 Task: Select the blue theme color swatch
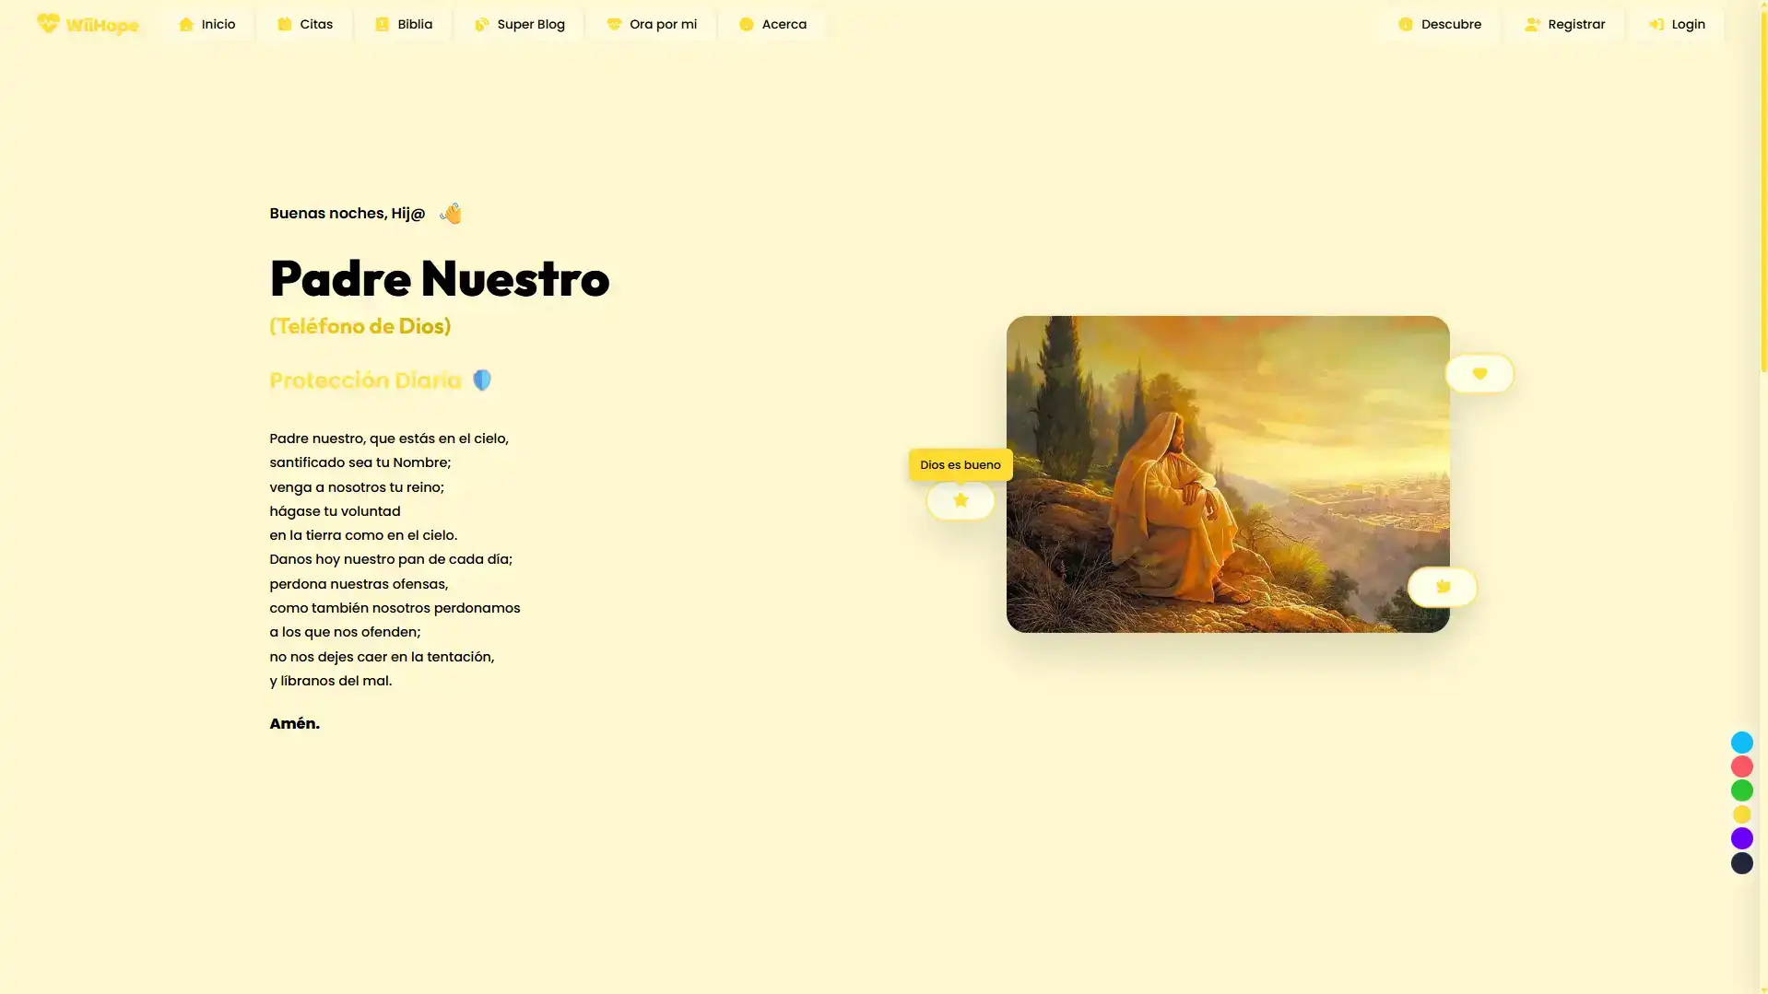click(1741, 743)
